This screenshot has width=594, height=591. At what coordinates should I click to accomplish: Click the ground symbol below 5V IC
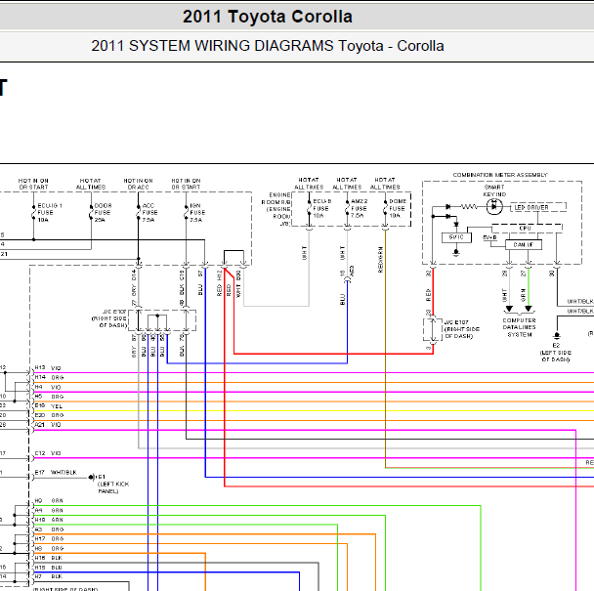coord(456,252)
